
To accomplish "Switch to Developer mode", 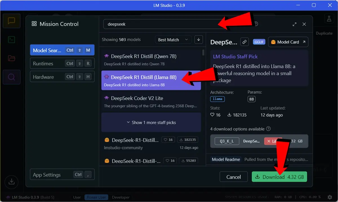I will click(121, 197).
